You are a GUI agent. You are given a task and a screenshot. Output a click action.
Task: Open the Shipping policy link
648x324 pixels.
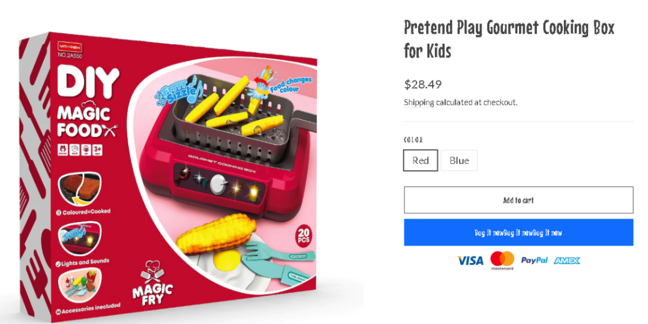click(x=419, y=102)
